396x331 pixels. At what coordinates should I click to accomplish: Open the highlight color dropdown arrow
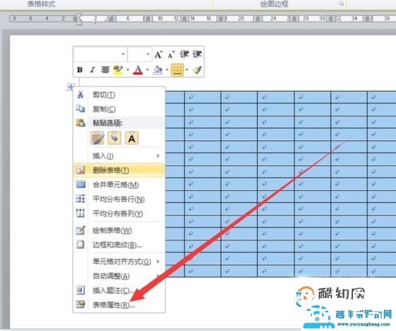pos(128,70)
